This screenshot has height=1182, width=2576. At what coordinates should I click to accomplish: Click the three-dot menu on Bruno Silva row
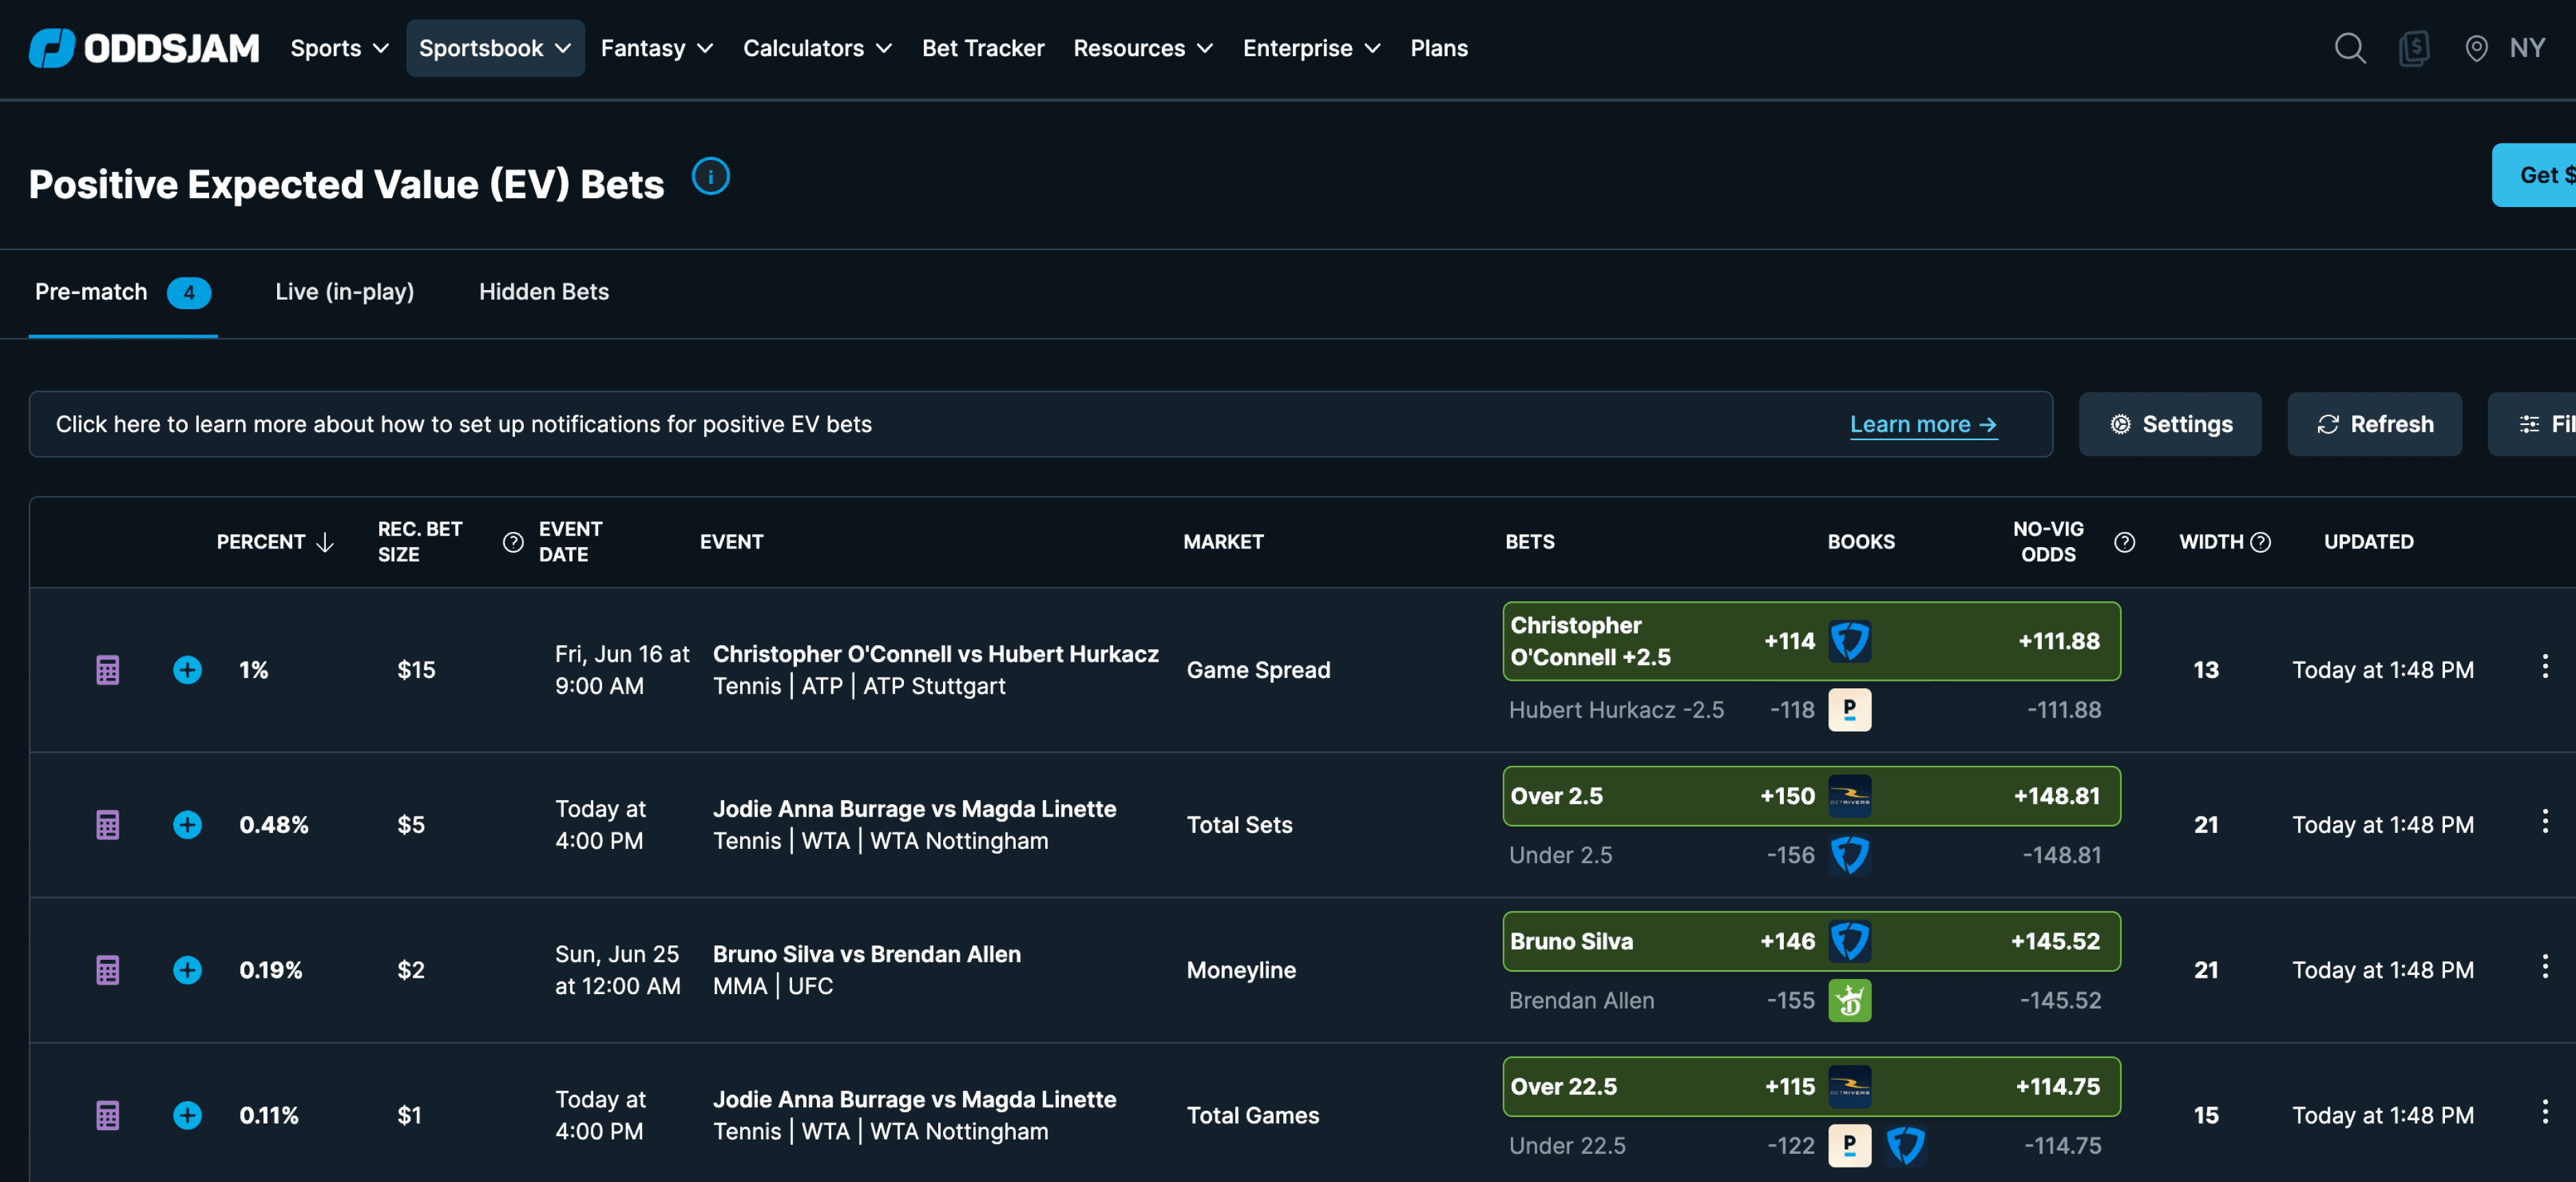click(x=2544, y=967)
